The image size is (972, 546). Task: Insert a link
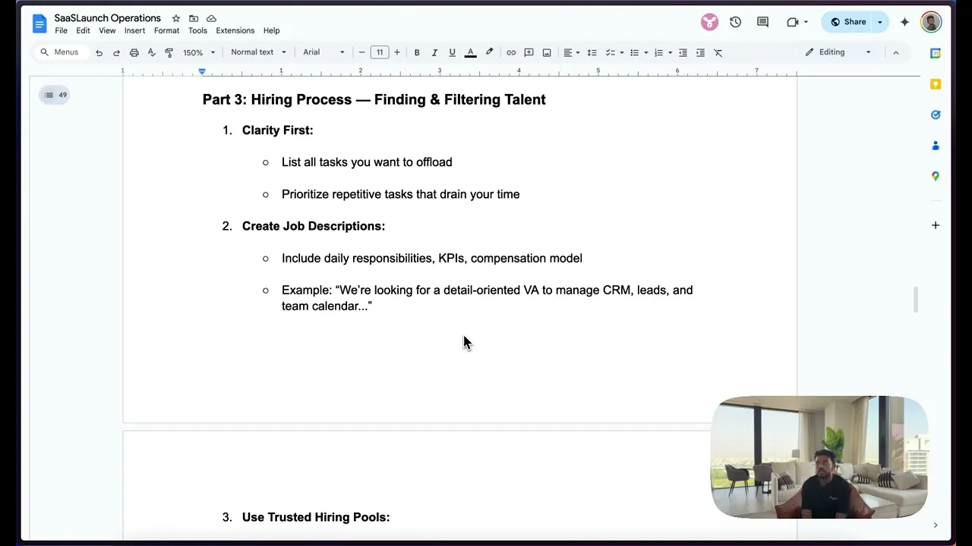(x=511, y=52)
